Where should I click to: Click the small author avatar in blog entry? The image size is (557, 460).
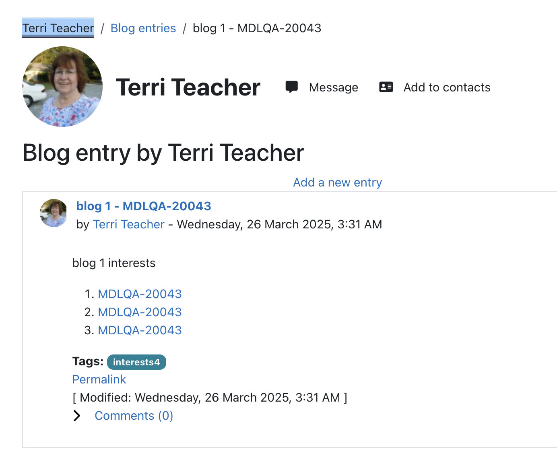54,213
